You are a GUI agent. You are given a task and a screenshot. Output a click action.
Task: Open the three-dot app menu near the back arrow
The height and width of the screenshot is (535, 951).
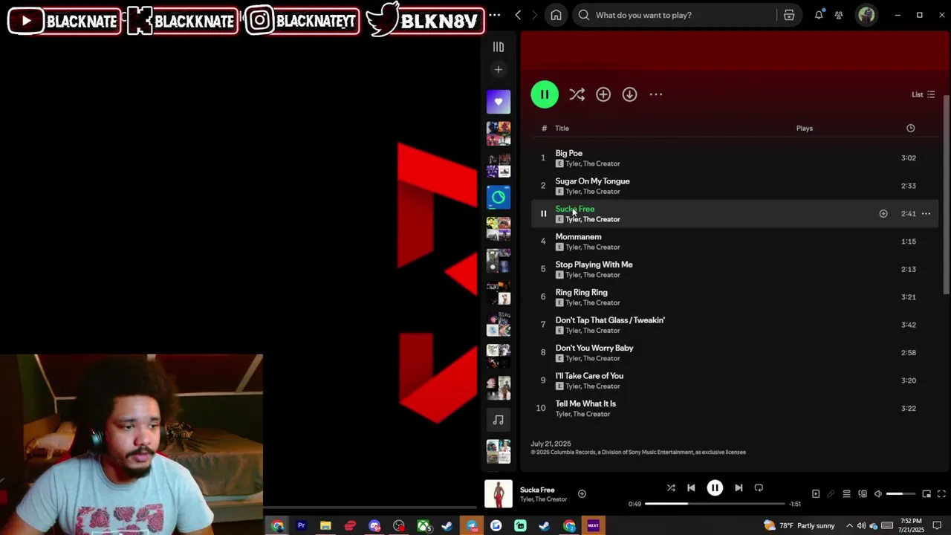coord(495,15)
